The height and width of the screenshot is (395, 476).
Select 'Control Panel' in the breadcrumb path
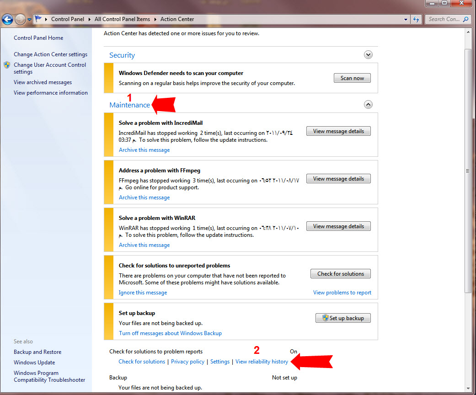[x=67, y=19]
